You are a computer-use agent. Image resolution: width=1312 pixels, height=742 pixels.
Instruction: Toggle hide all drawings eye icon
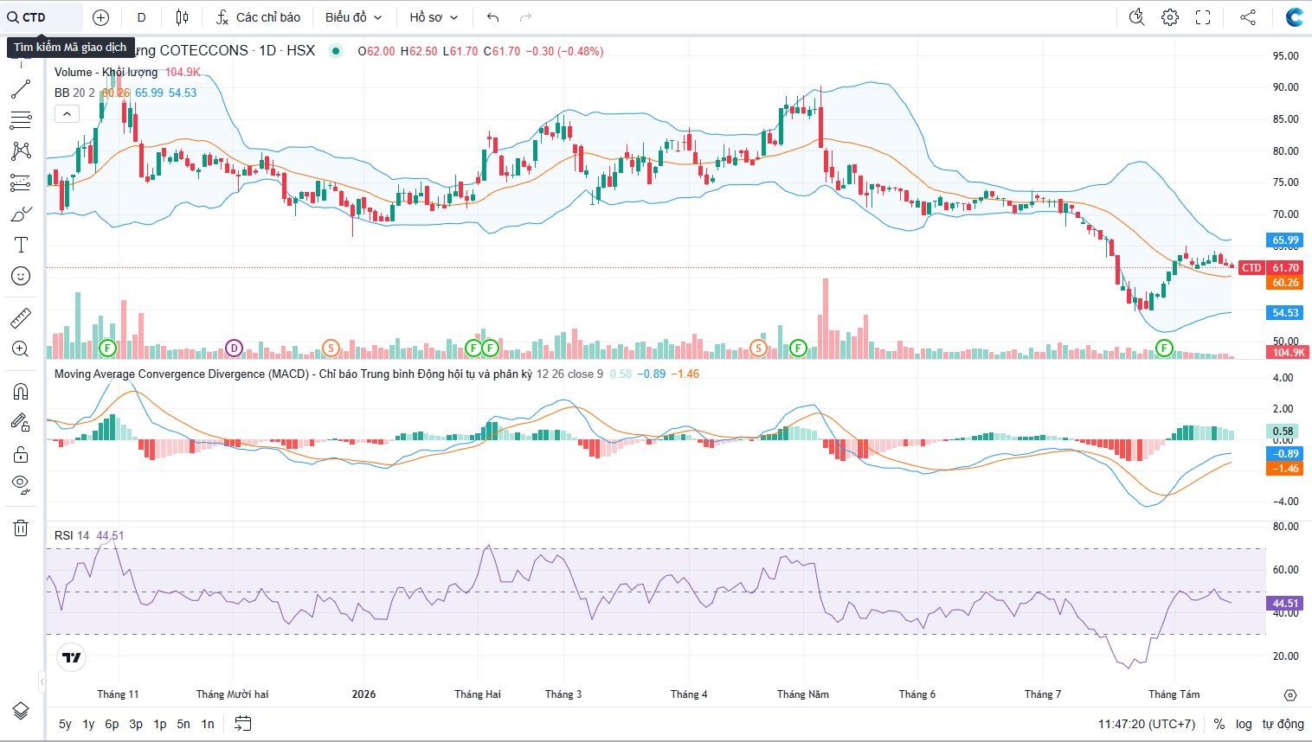(21, 484)
